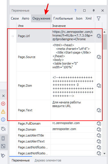This screenshot has height=164, width=108.
Task: Copy the Page.Text value
Action: coord(99,110)
